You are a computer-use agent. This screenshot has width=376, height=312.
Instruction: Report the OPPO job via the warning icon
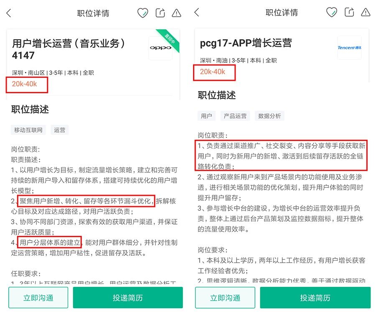point(176,13)
